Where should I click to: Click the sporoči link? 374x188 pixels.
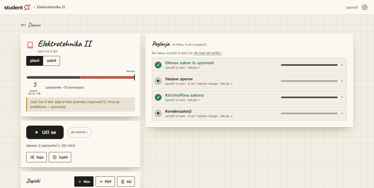(352, 7)
